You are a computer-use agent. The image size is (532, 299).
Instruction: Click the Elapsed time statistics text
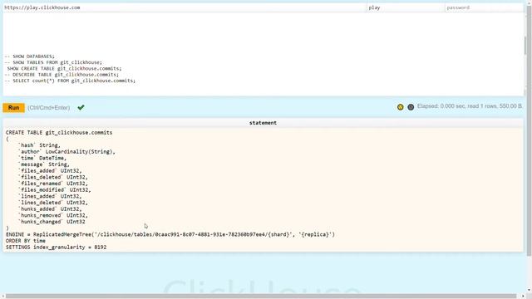pyautogui.click(x=470, y=106)
